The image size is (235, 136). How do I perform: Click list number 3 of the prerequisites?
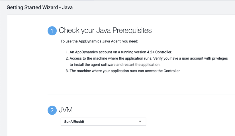(67, 71)
